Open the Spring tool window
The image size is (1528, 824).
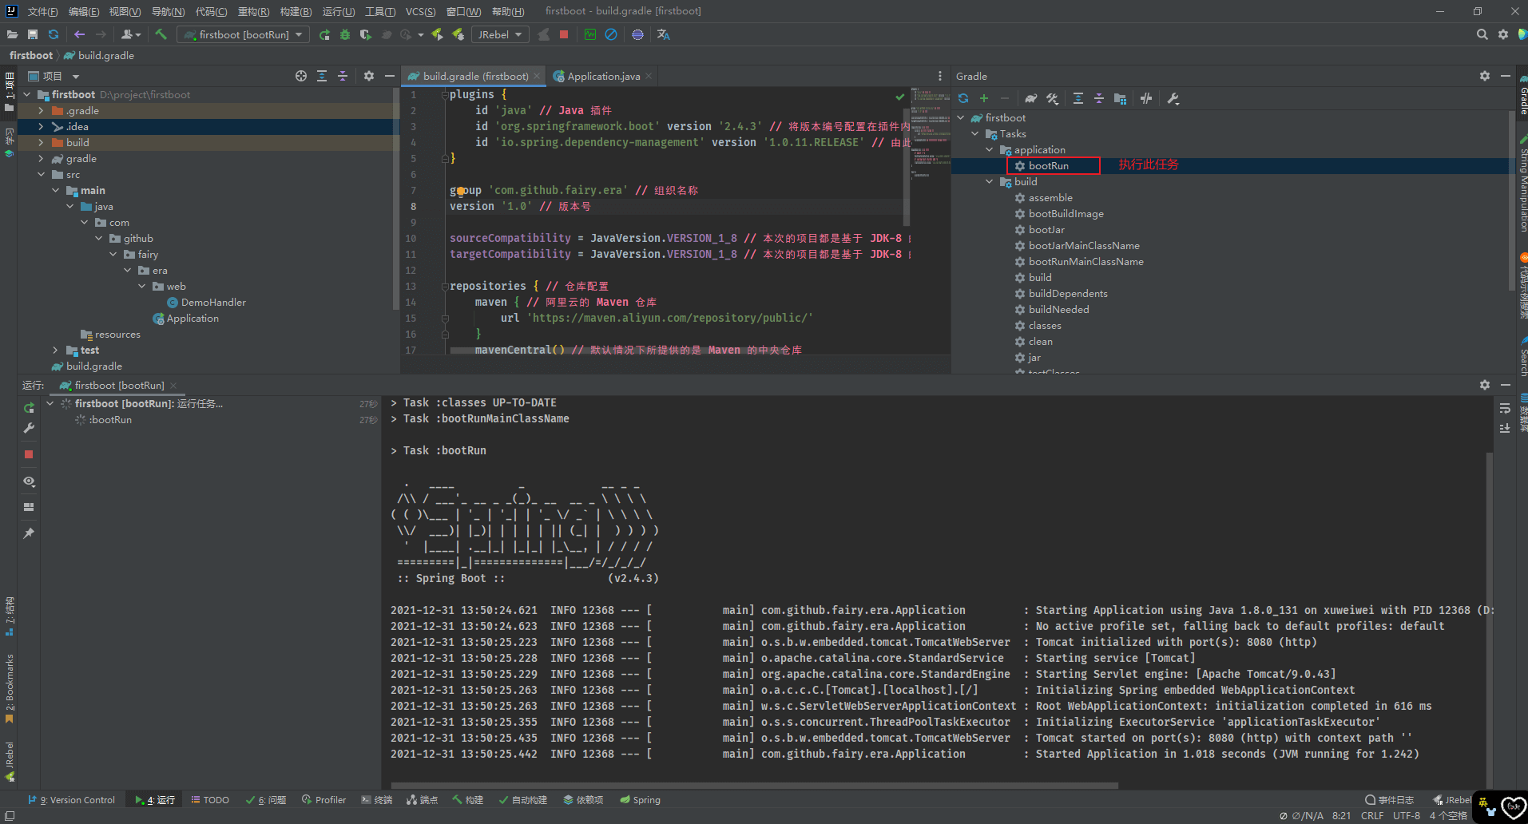641,799
